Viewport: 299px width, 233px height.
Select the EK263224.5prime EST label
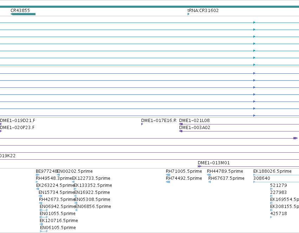click(x=55, y=185)
